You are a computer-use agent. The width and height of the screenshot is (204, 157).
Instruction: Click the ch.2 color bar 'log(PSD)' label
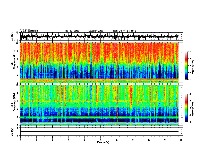193,109
